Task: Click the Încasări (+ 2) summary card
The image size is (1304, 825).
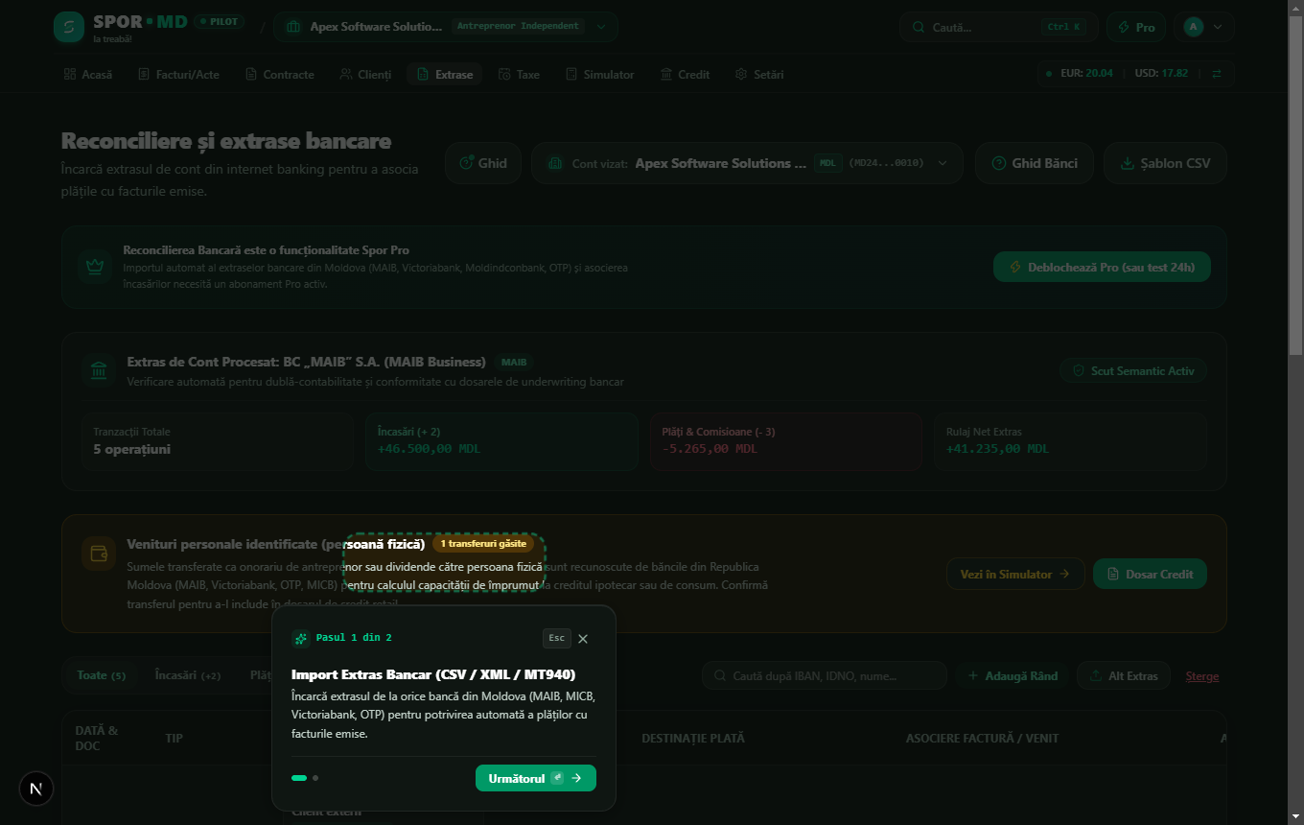Action: tap(501, 440)
